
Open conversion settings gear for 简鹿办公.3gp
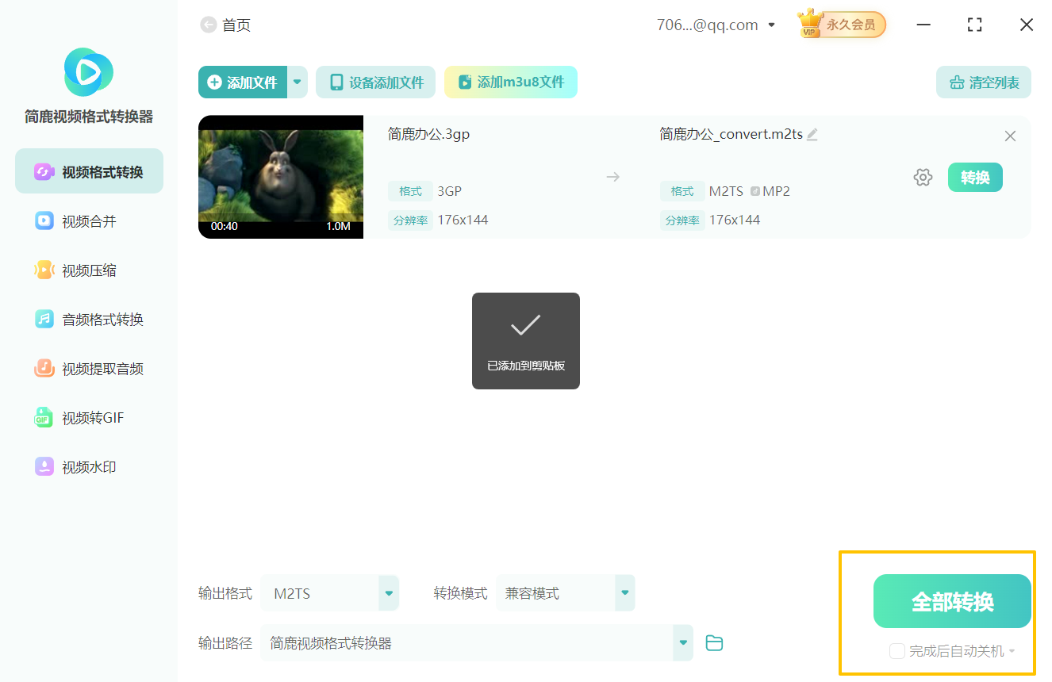click(923, 177)
